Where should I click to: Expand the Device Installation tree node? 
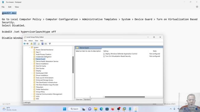(x=32, y=64)
